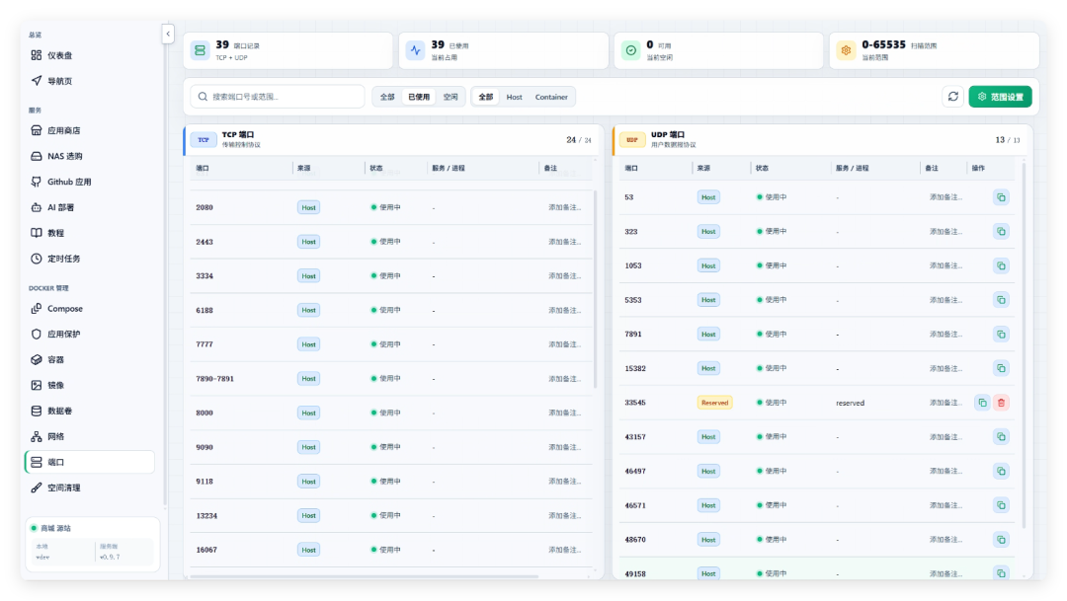Open 范围设置 range settings
Screen dimensions: 1067x601
(1000, 97)
